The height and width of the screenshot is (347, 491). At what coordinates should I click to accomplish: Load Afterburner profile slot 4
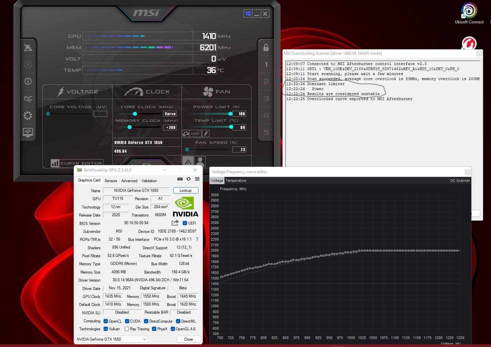[x=266, y=115]
